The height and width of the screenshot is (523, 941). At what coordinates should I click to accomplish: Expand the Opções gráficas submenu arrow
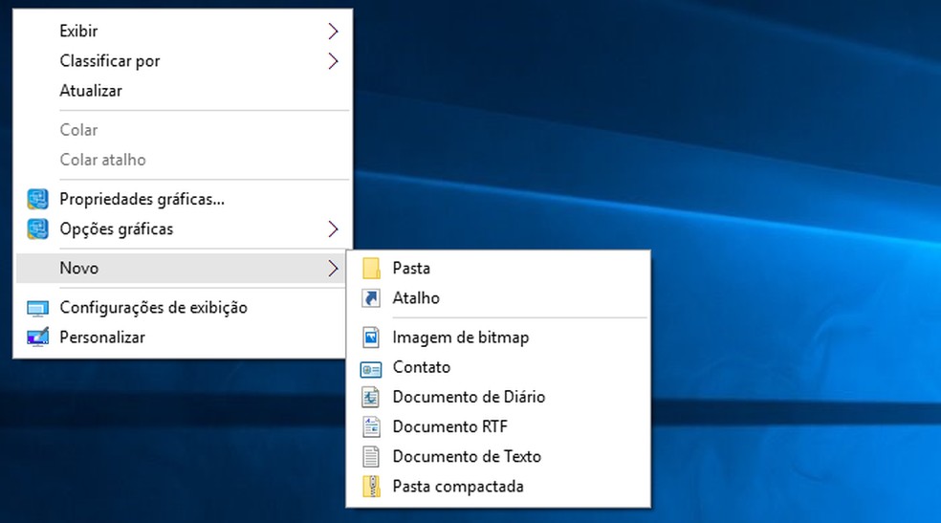coord(333,229)
